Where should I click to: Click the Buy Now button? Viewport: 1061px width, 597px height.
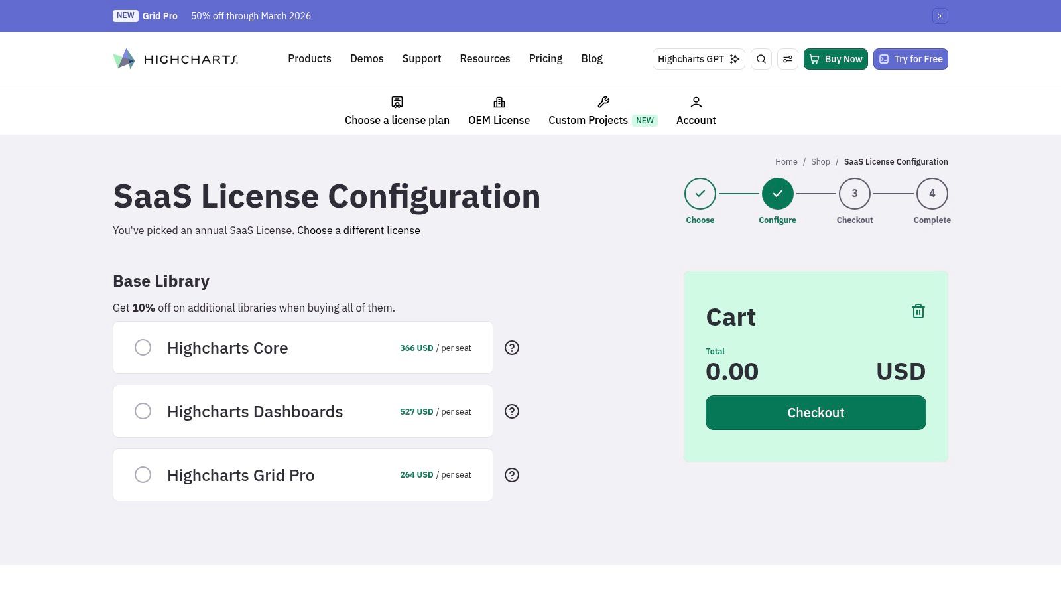coord(836,59)
